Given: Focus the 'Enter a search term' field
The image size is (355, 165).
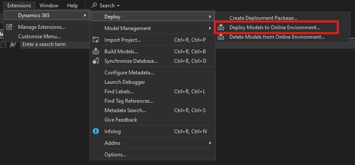Looking at the screenshot, I should pos(54,44).
